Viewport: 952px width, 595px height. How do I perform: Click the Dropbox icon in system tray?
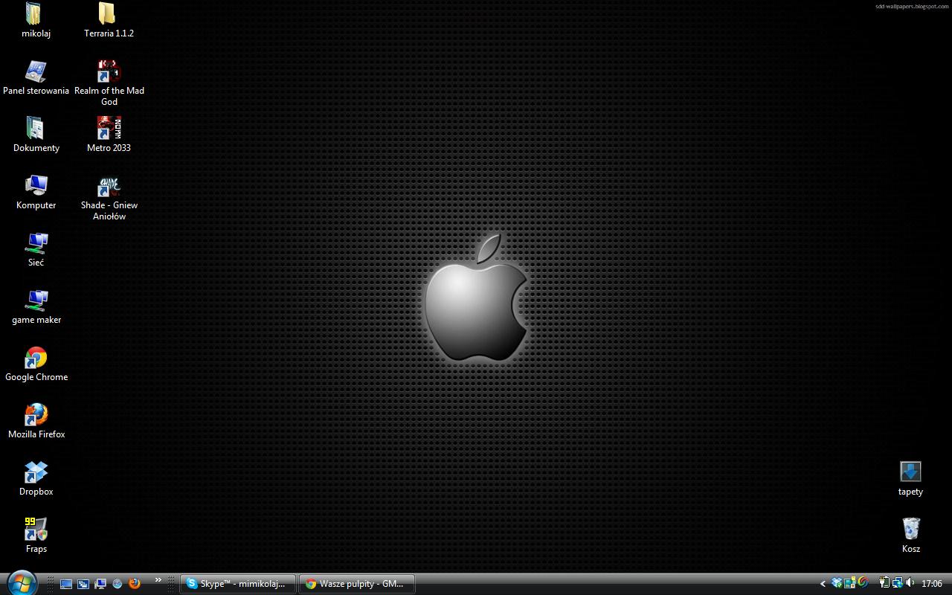click(837, 584)
